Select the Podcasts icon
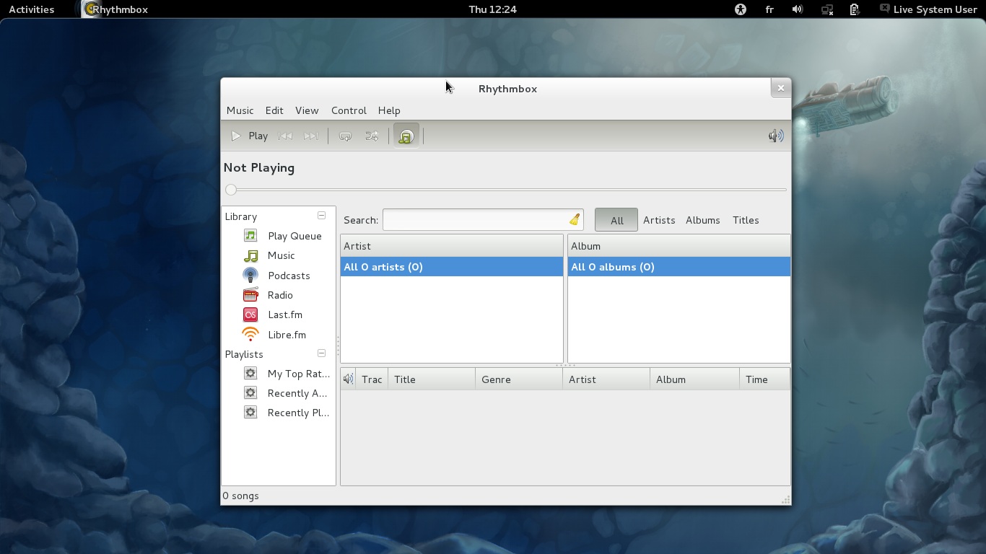The height and width of the screenshot is (554, 986). click(x=250, y=275)
